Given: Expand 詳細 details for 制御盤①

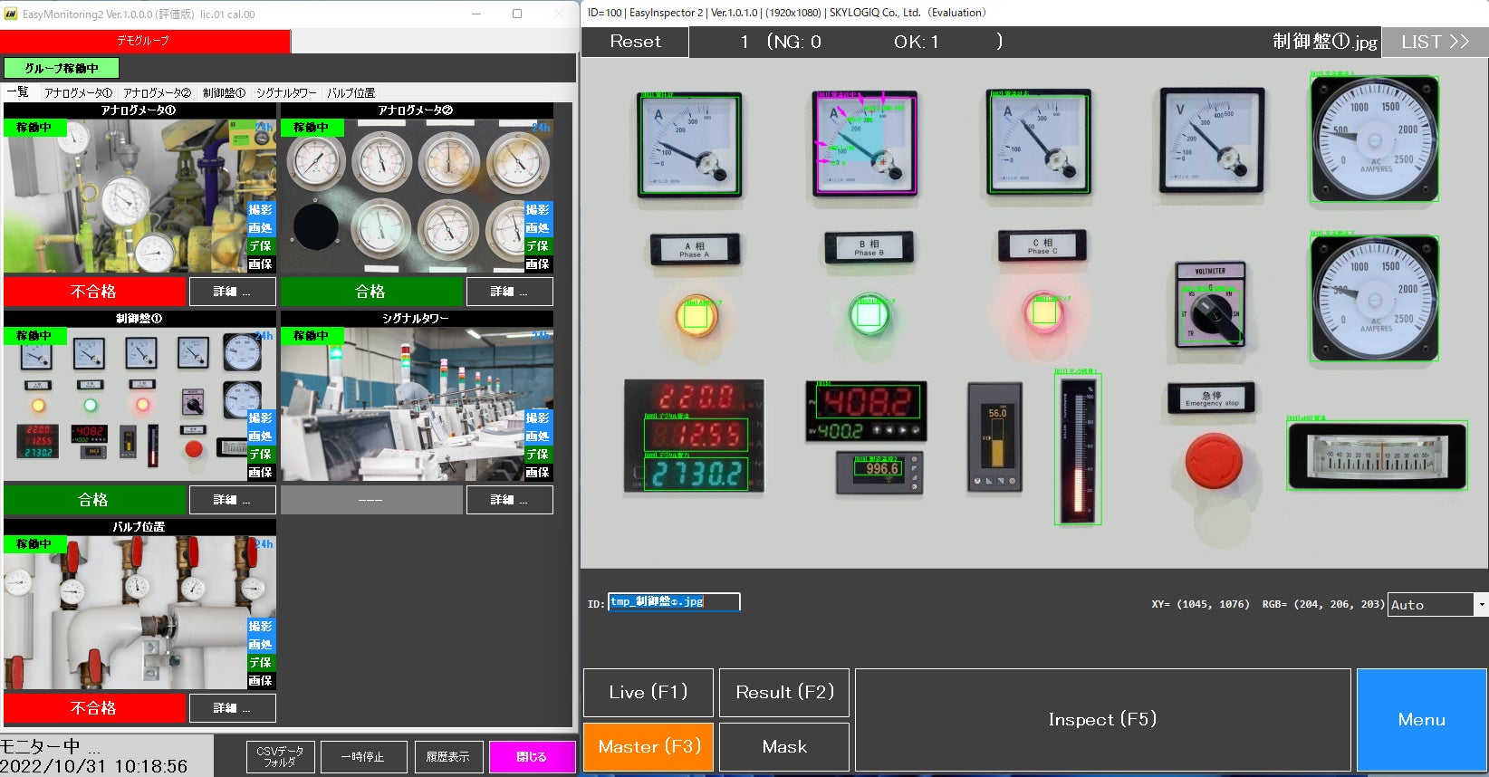Looking at the screenshot, I should [x=232, y=500].
